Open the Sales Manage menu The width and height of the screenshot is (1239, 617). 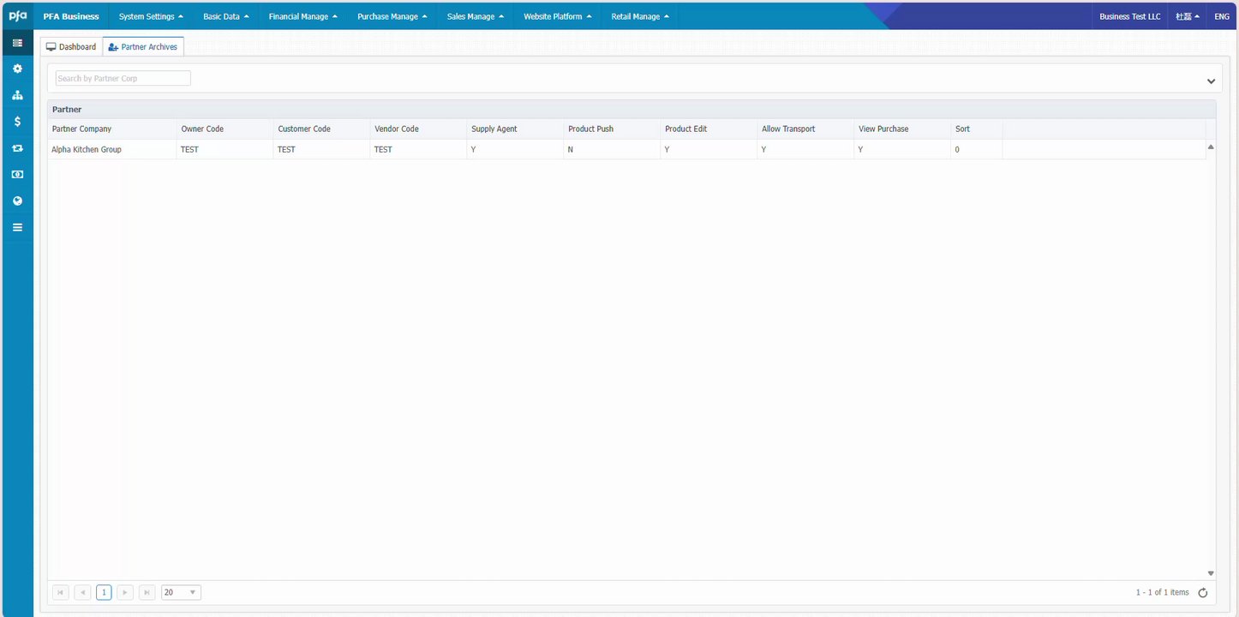[x=476, y=16]
